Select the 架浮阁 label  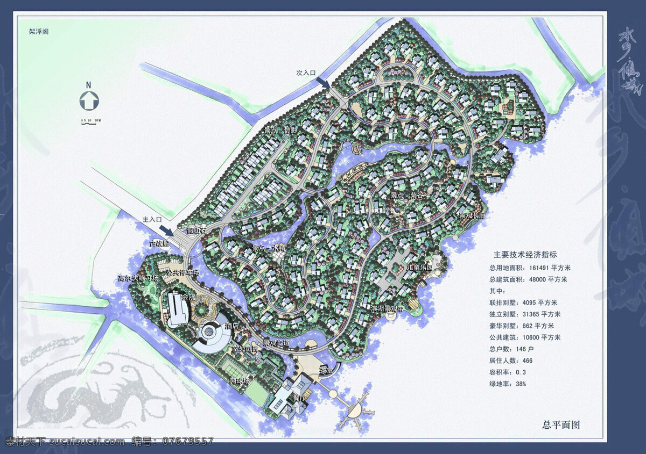39,32
